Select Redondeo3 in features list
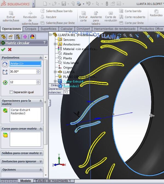Viewport: 164px width, 184px height. [x=18, y=113]
